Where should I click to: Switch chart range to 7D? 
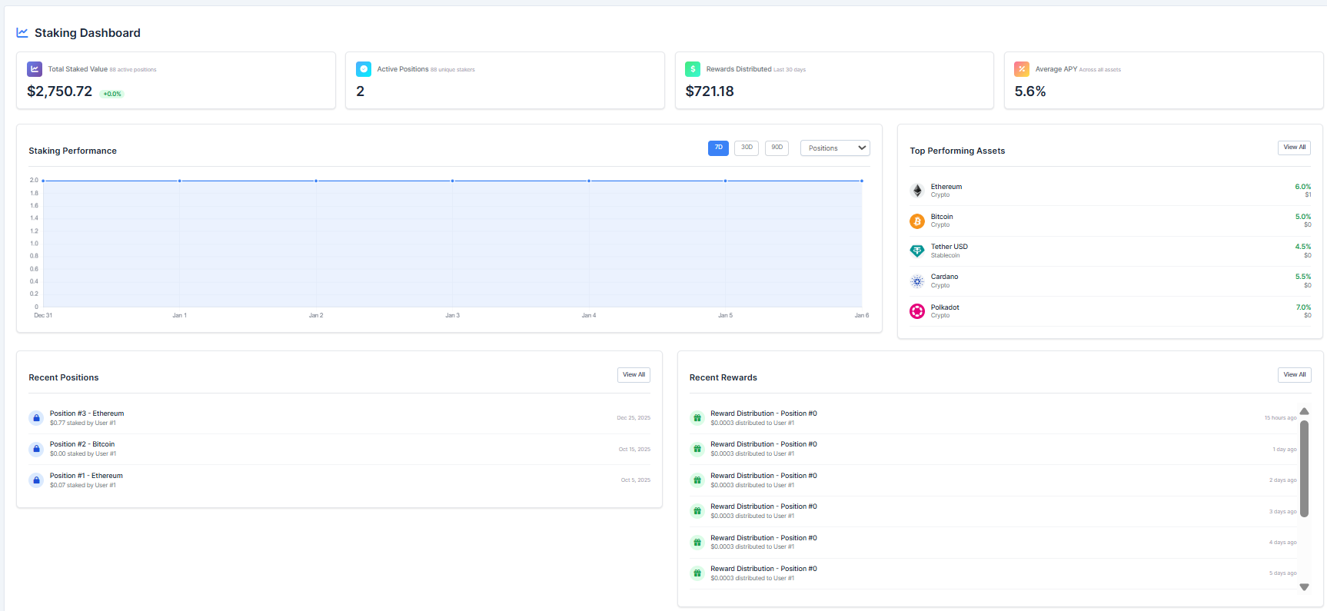[x=718, y=148]
